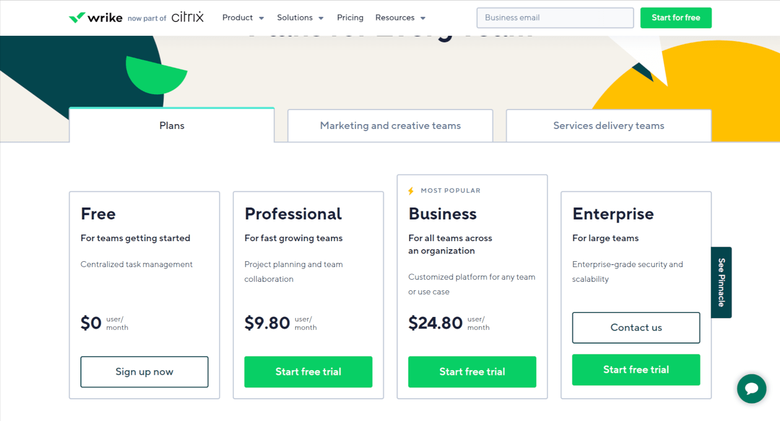
Task: Open the chat bubble widget icon
Action: 751,388
